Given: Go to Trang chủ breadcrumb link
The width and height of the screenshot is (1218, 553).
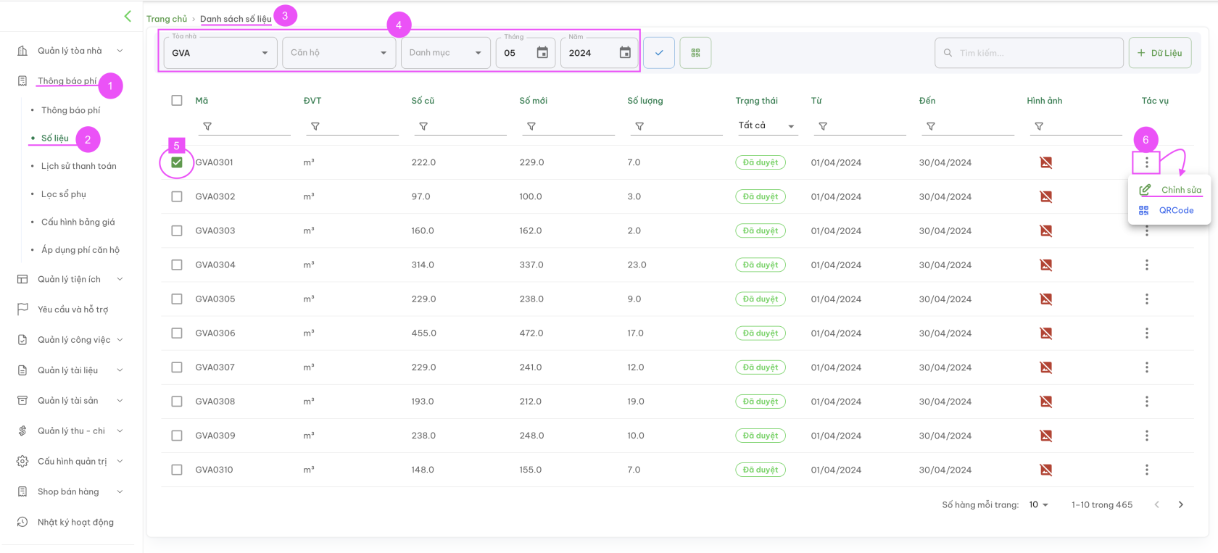Looking at the screenshot, I should pos(167,19).
